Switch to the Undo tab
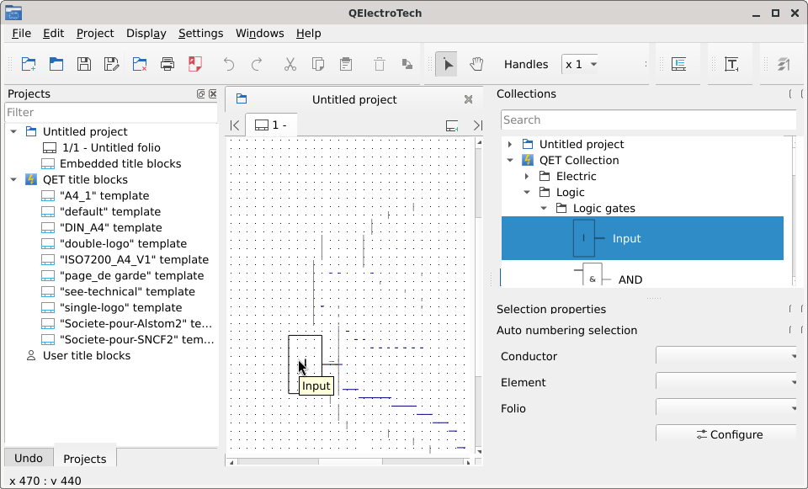Viewport: 808px width, 489px height. point(29,458)
